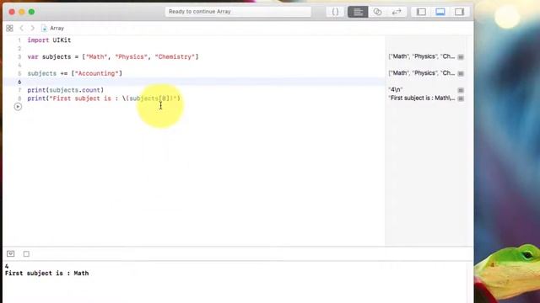Viewport: 540px width, 303px height.
Task: Open the related items grid icon
Action: click(x=9, y=28)
